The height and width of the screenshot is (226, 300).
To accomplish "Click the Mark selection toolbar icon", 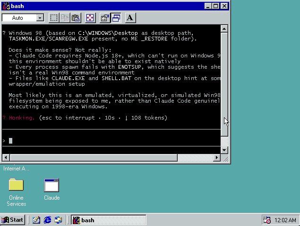I will (x=54, y=18).
